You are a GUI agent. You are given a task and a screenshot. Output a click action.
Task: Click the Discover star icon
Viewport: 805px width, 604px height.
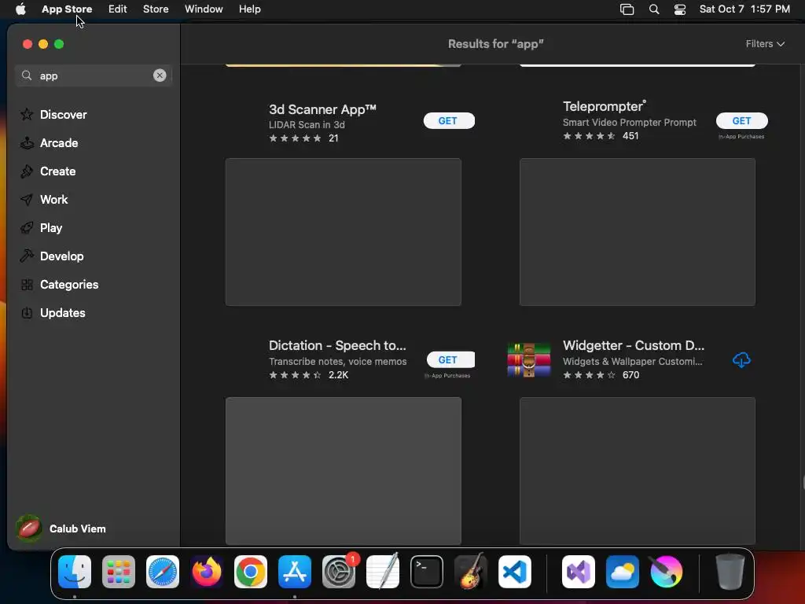click(27, 115)
